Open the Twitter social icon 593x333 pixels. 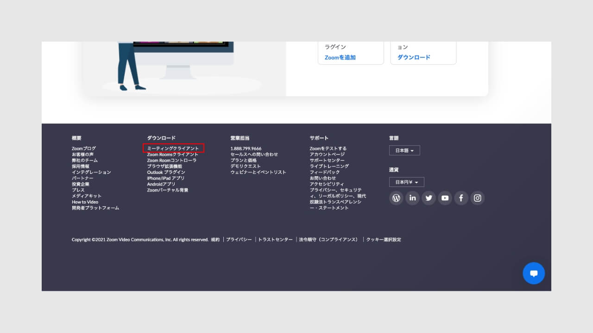(429, 198)
